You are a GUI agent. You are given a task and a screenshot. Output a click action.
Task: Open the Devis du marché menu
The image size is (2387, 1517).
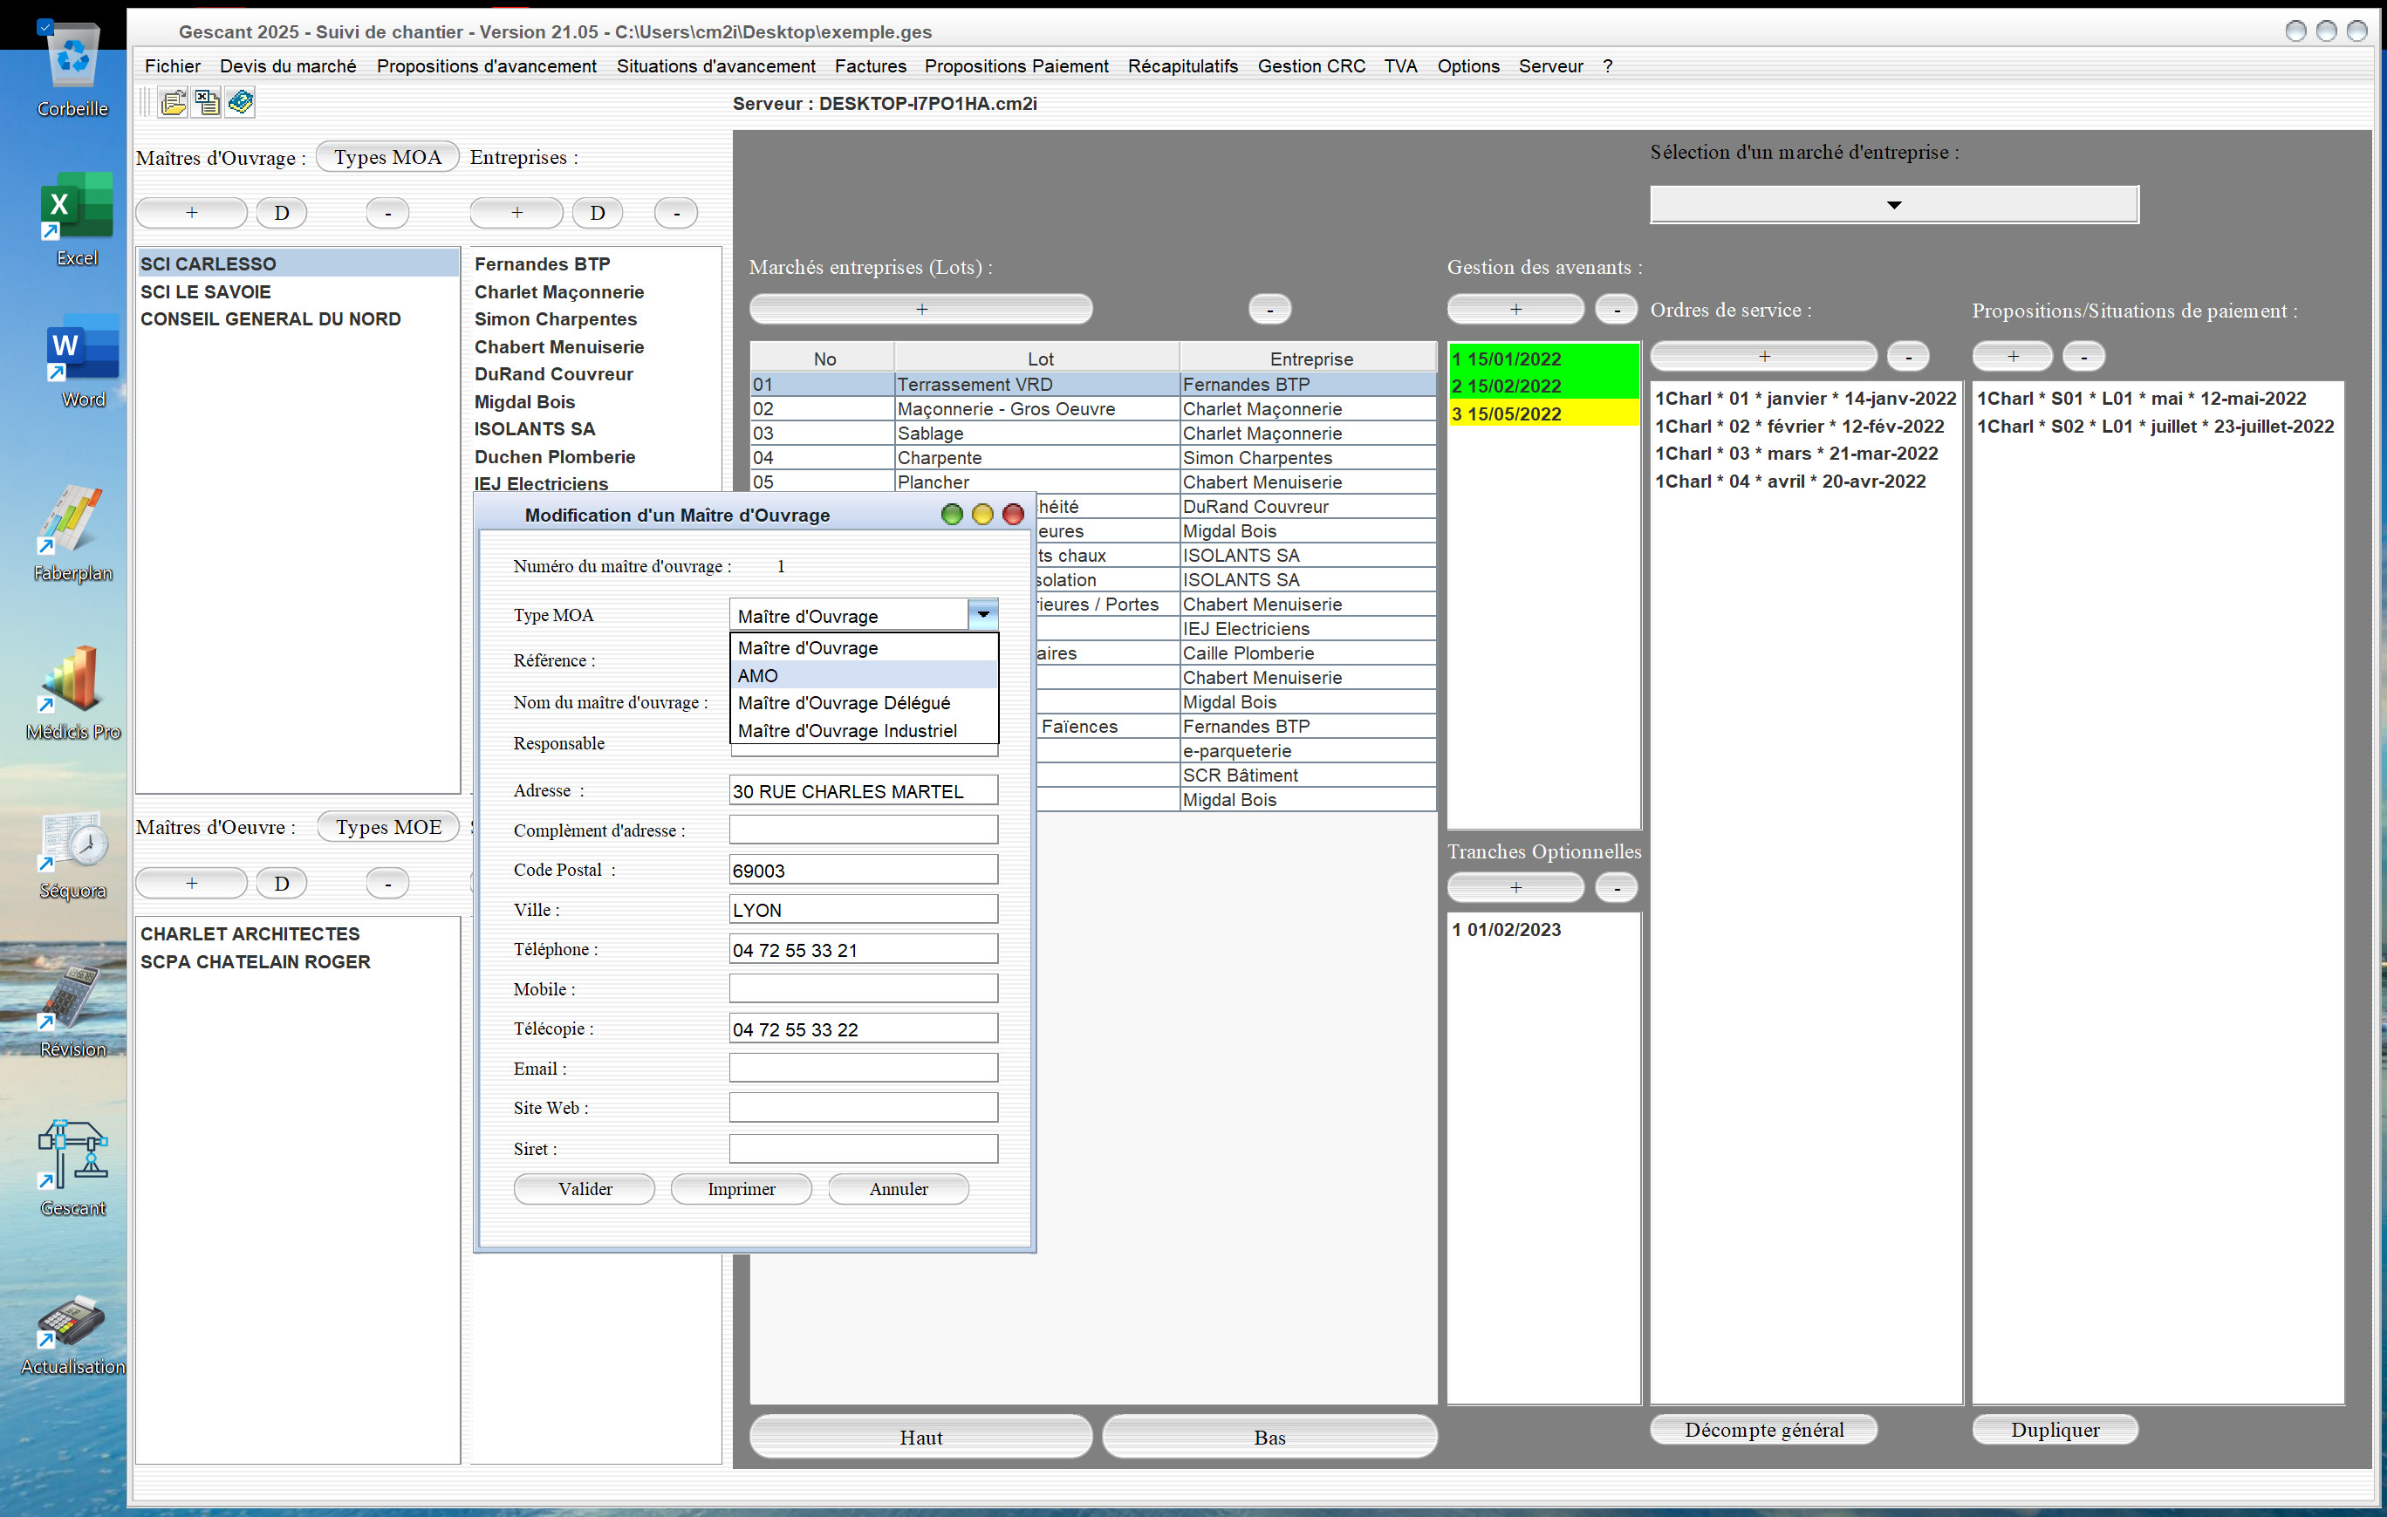pyautogui.click(x=288, y=66)
